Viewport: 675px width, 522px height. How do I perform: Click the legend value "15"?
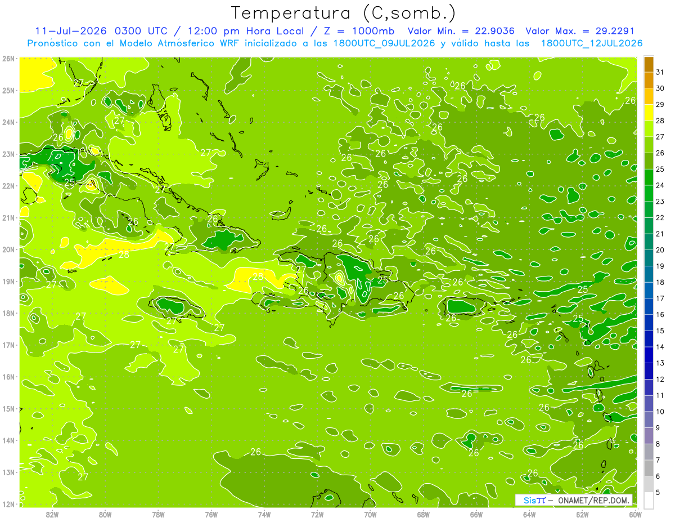[x=660, y=331]
